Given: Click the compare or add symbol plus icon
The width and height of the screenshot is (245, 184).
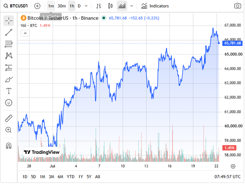Looking at the screenshot, I should (x=37, y=6).
